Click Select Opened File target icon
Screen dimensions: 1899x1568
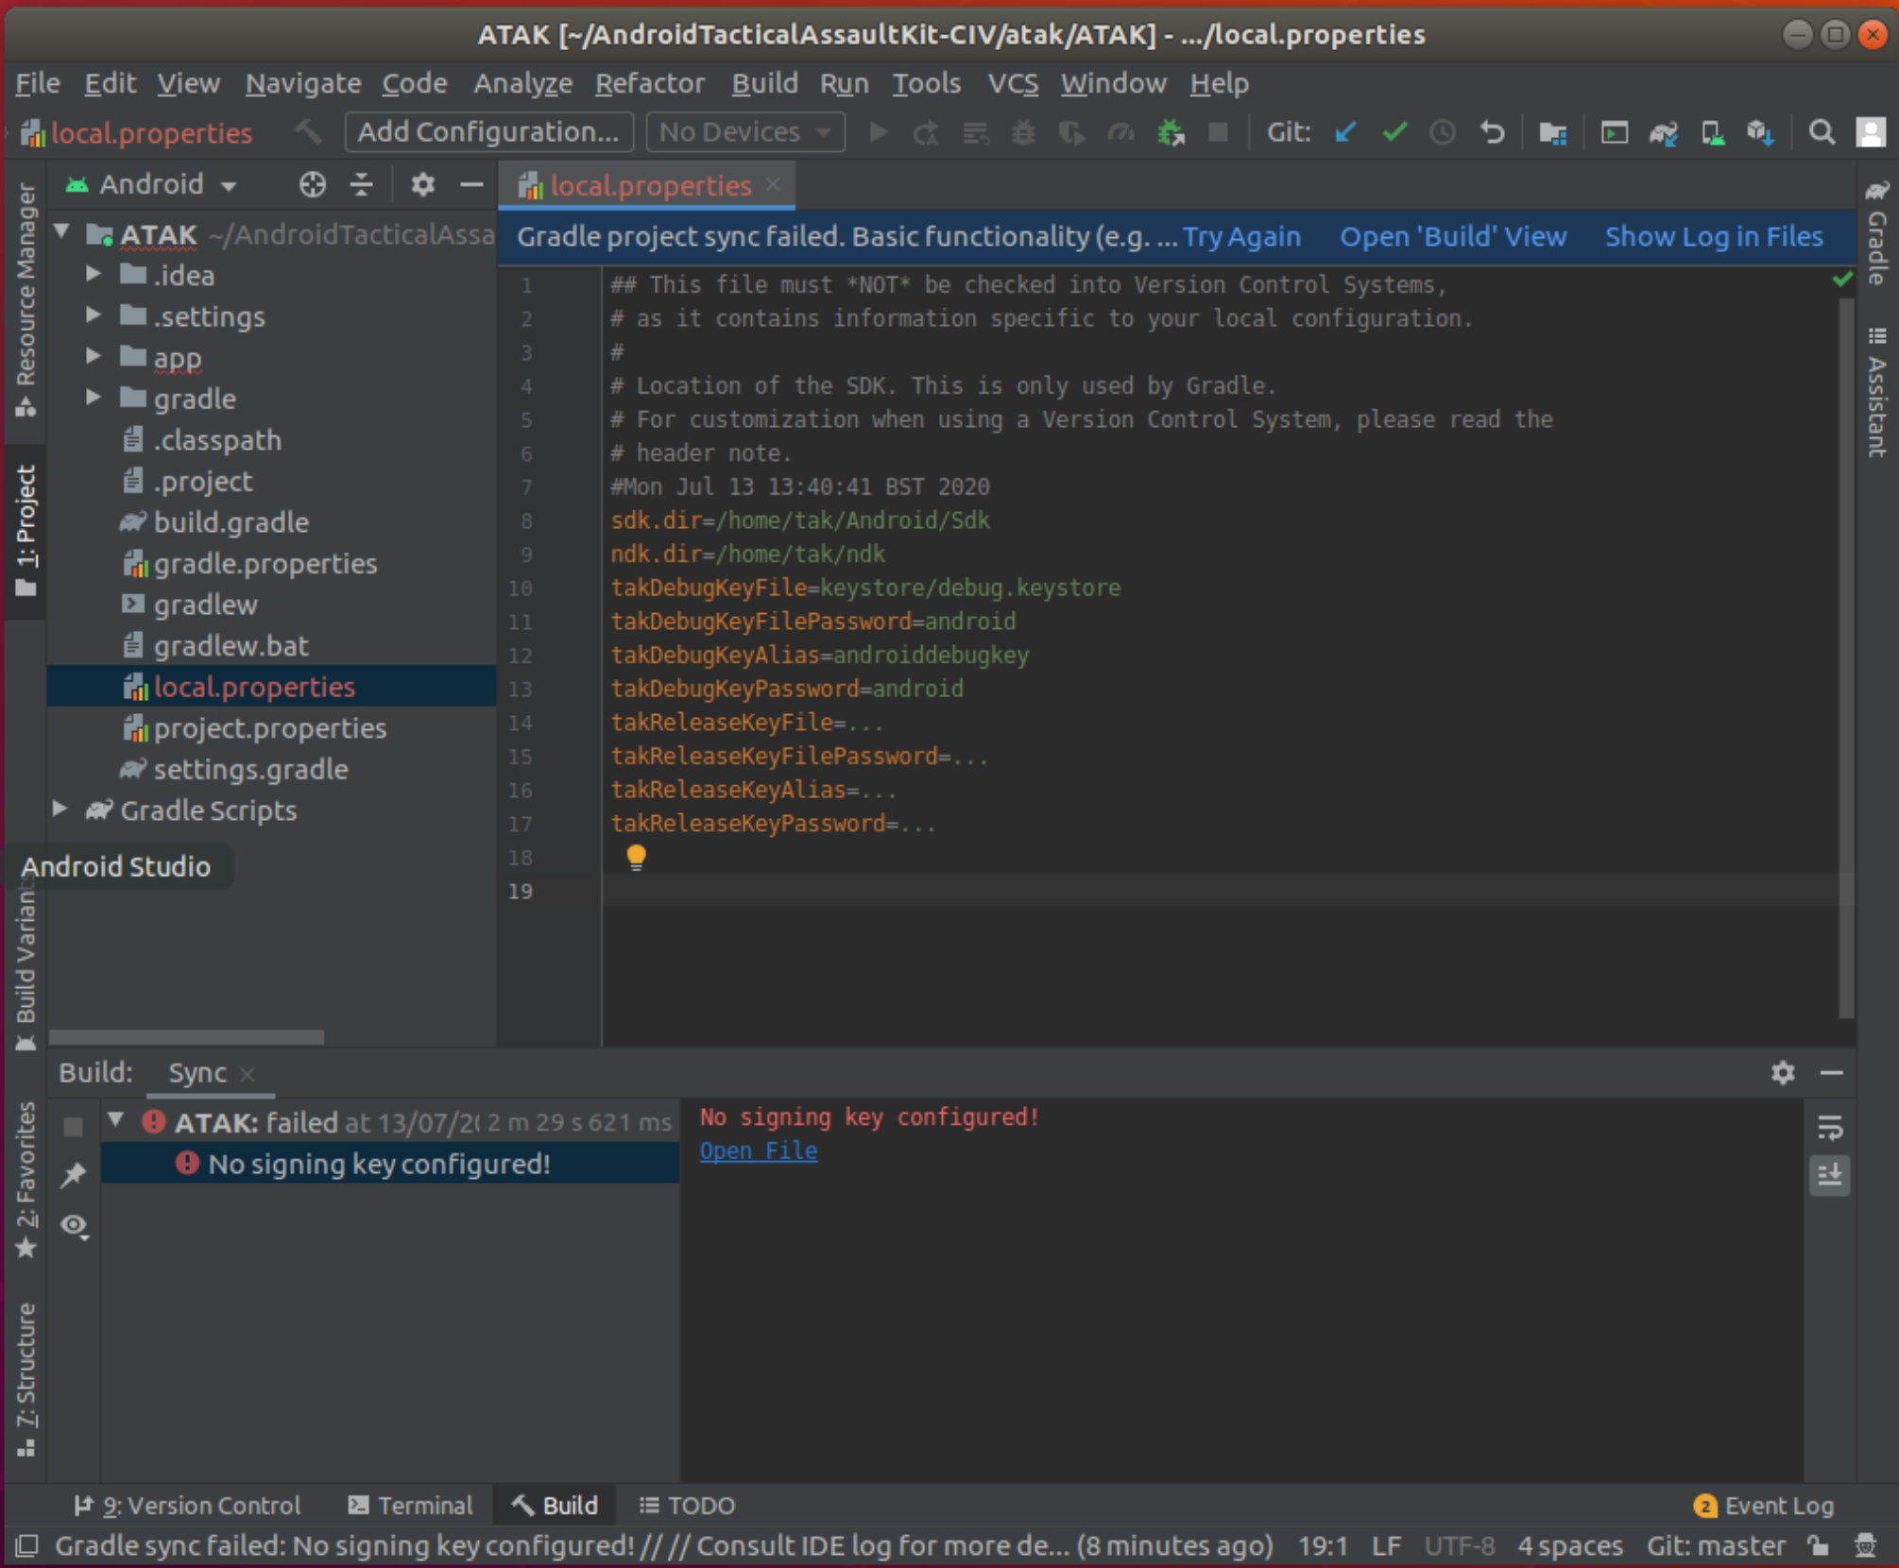[312, 184]
